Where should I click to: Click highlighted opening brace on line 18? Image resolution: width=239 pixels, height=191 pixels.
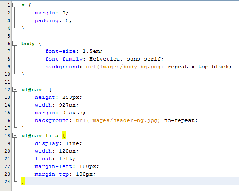tap(64, 136)
